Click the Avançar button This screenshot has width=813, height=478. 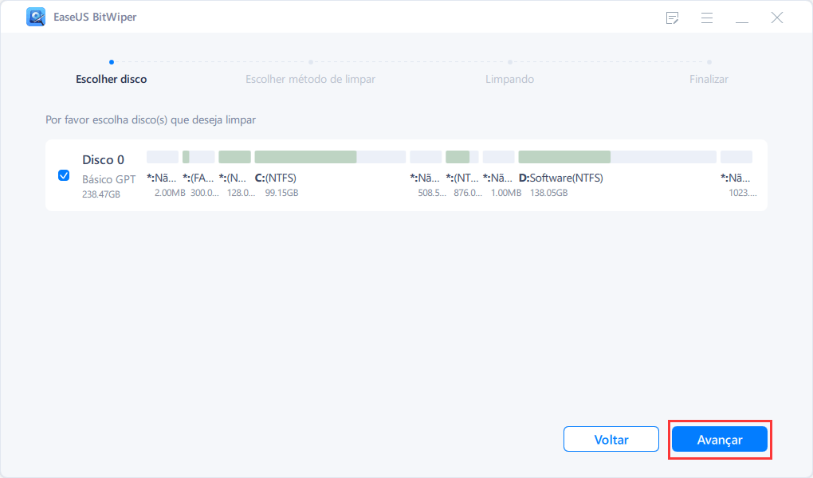(720, 440)
